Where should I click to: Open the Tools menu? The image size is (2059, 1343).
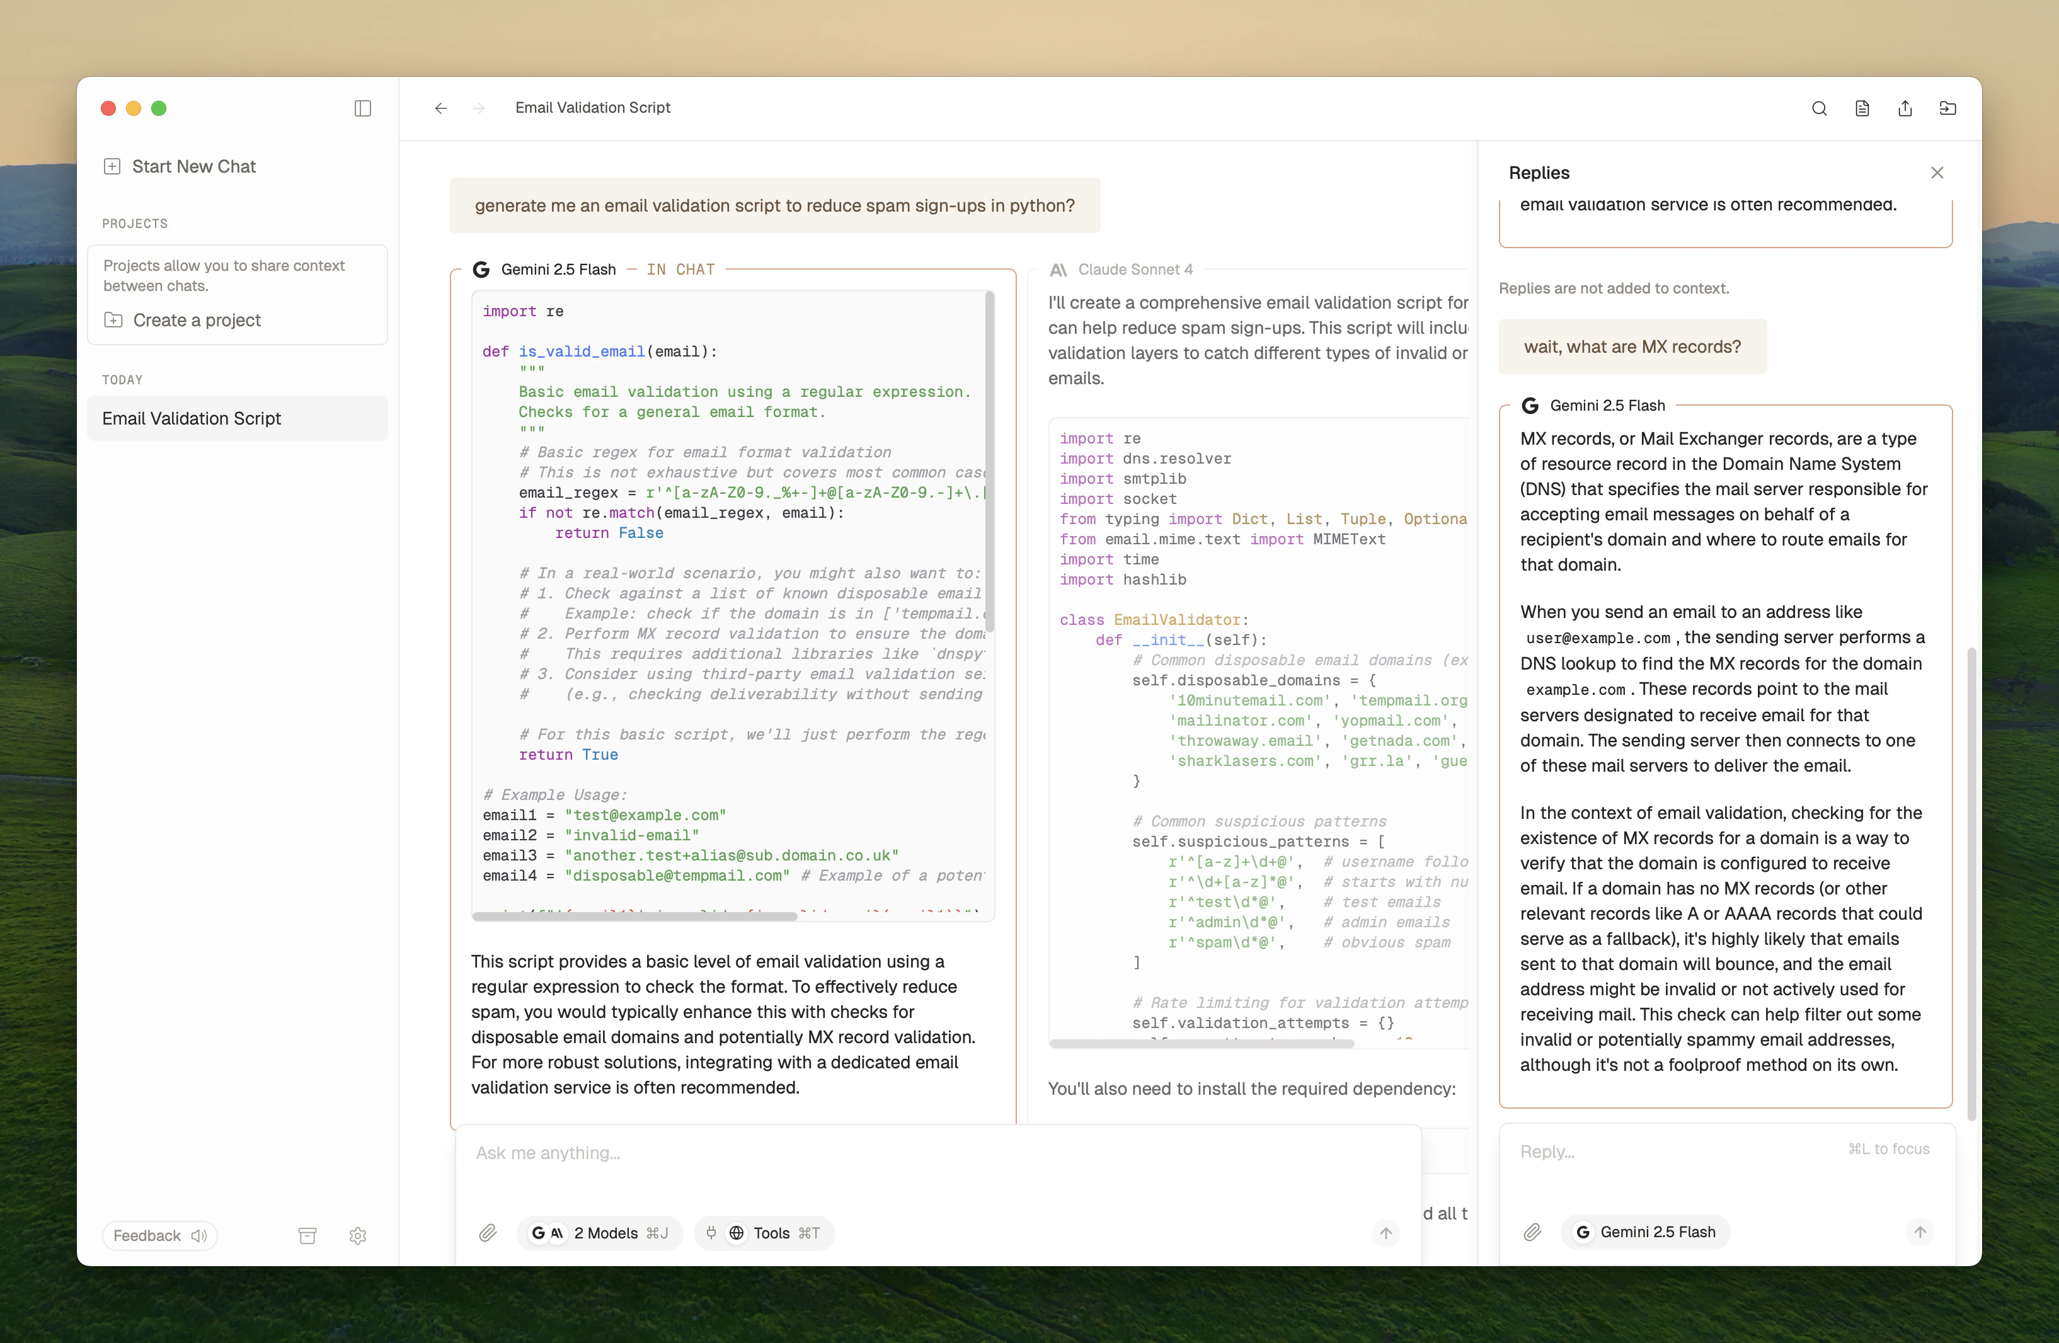click(x=764, y=1233)
